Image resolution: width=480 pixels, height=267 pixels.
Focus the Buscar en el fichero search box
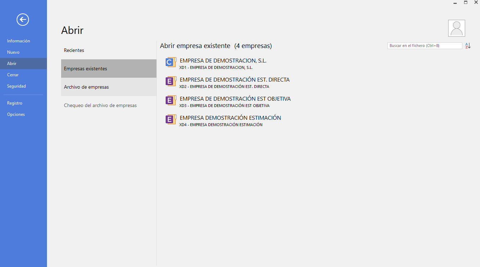coord(425,46)
